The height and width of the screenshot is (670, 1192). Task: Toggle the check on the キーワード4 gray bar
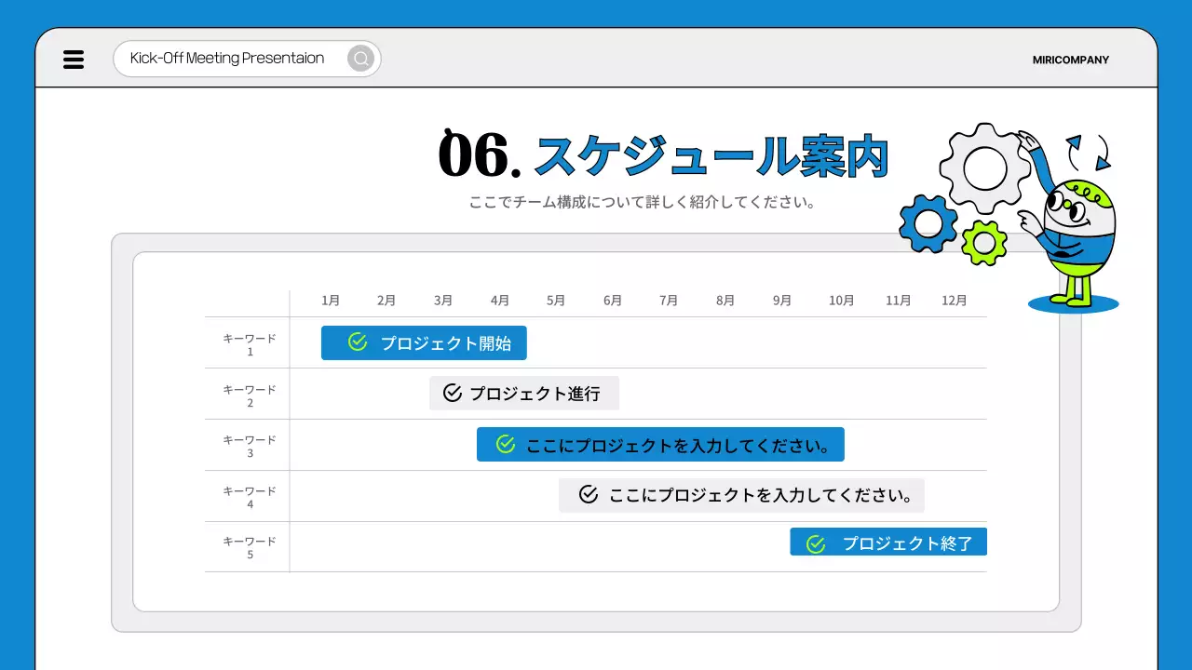588,495
